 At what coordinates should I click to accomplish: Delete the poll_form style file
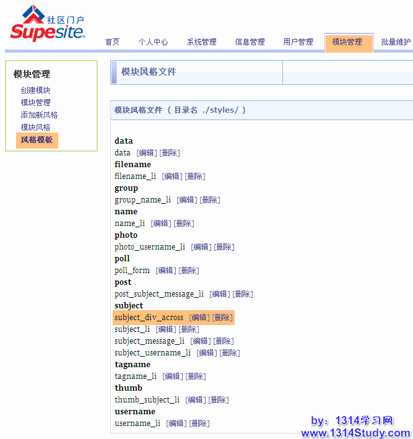click(189, 271)
